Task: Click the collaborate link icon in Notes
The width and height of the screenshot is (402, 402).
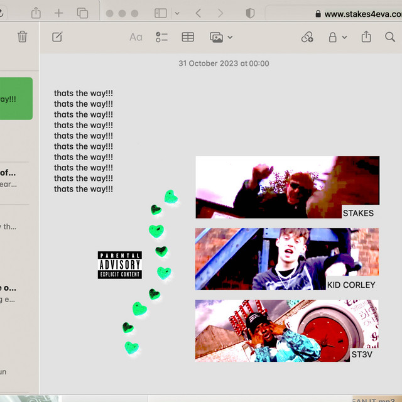Action: [x=307, y=37]
